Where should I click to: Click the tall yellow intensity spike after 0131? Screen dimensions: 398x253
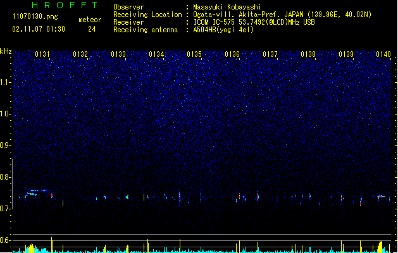pos(52,245)
